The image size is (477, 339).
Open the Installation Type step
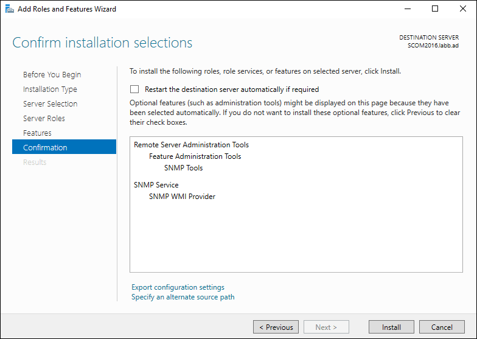click(x=50, y=89)
